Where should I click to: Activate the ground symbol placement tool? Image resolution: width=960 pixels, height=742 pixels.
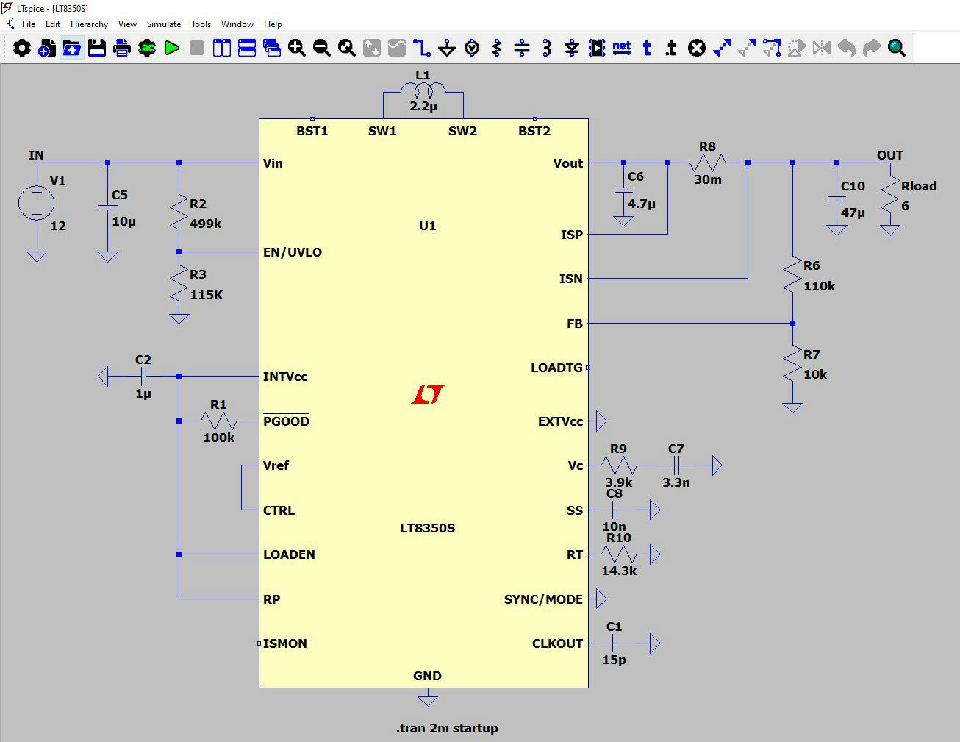coord(446,47)
